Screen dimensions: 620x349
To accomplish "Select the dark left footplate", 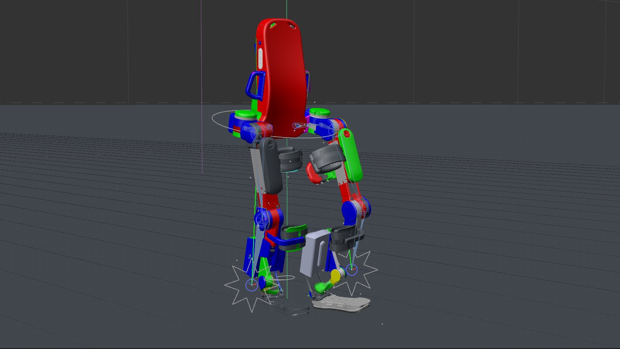I will pyautogui.click(x=286, y=309).
